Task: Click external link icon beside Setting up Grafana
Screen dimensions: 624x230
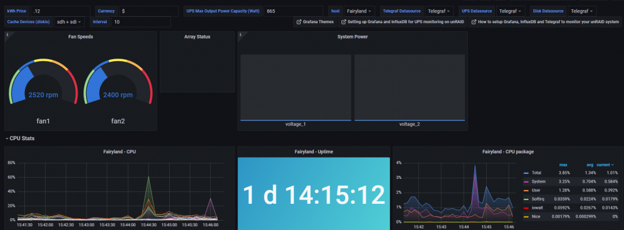Action: [344, 22]
